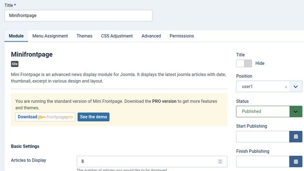Open the Themes tab
The width and height of the screenshot is (304, 171).
tap(84, 36)
